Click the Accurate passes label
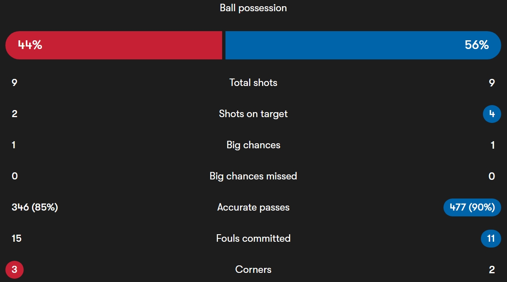The width and height of the screenshot is (507, 282). tap(253, 207)
